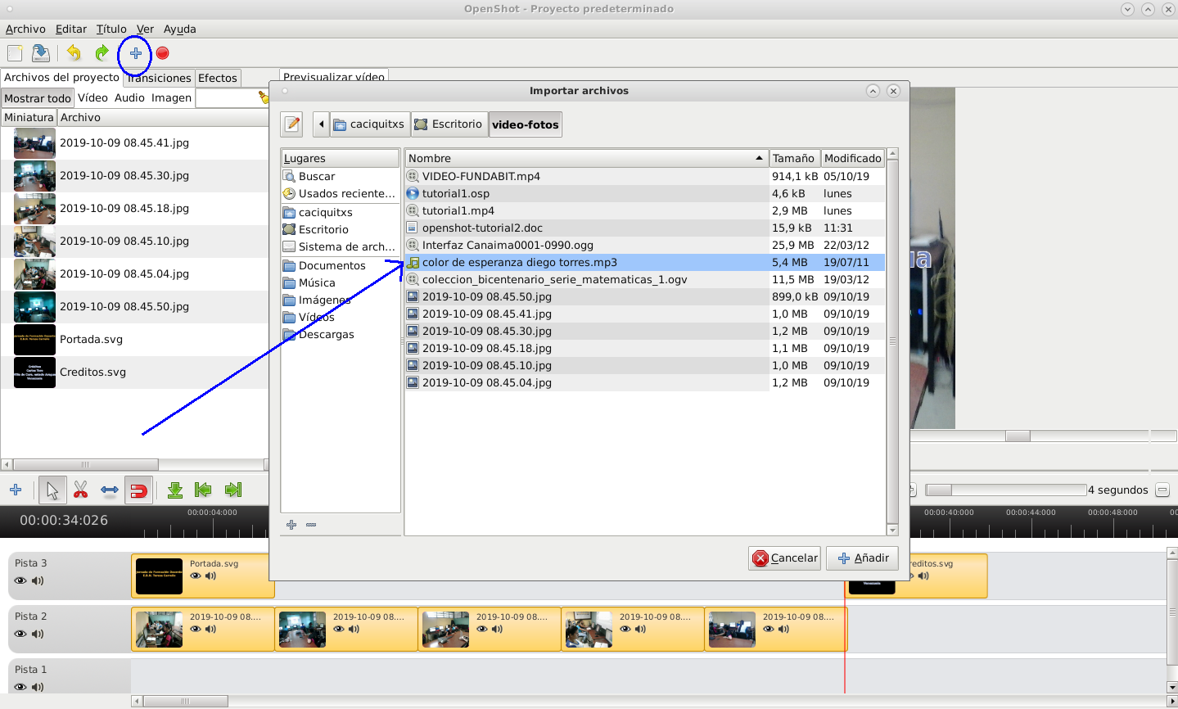This screenshot has width=1178, height=709.
Task: Remove bookmark with minus icon under Lugares
Action: [x=311, y=525]
